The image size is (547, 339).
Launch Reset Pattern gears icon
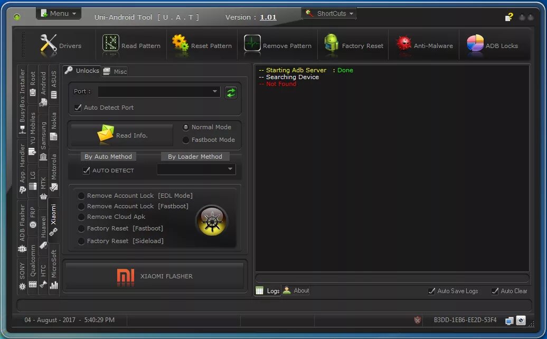[180, 44]
